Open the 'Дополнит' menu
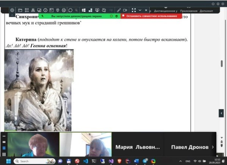Screen dimensions: 227x165 point(206,11)
